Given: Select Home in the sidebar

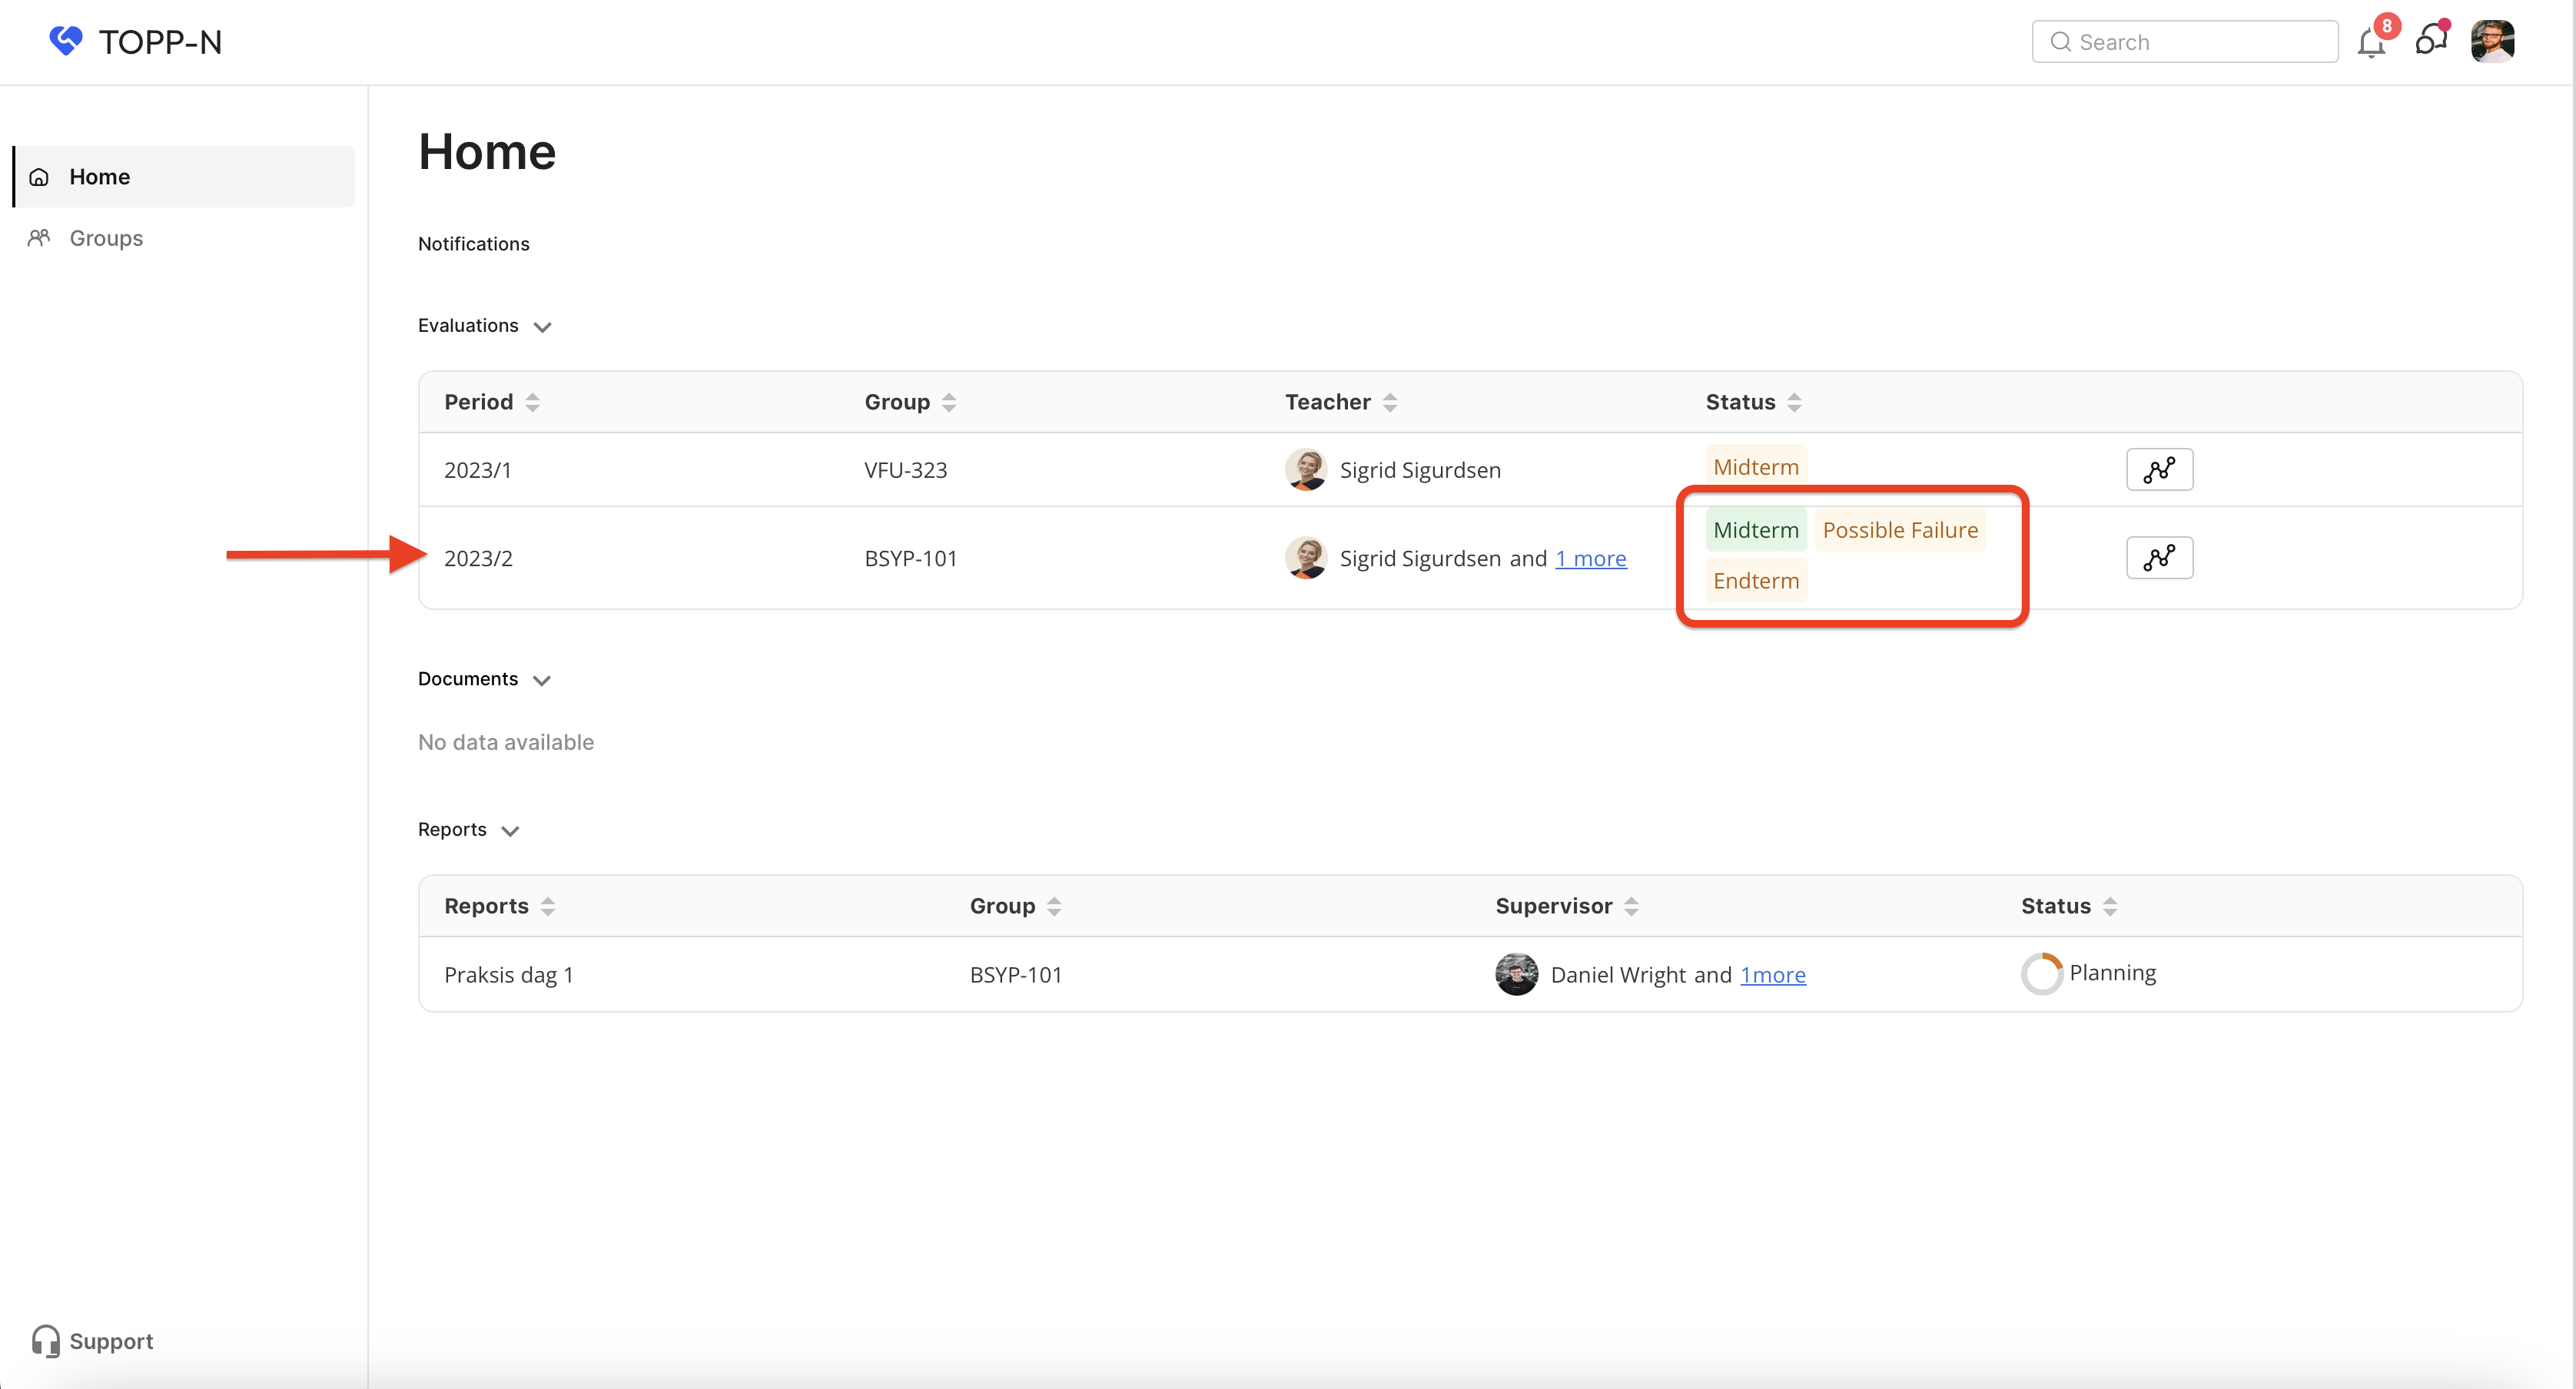Looking at the screenshot, I should [x=99, y=177].
